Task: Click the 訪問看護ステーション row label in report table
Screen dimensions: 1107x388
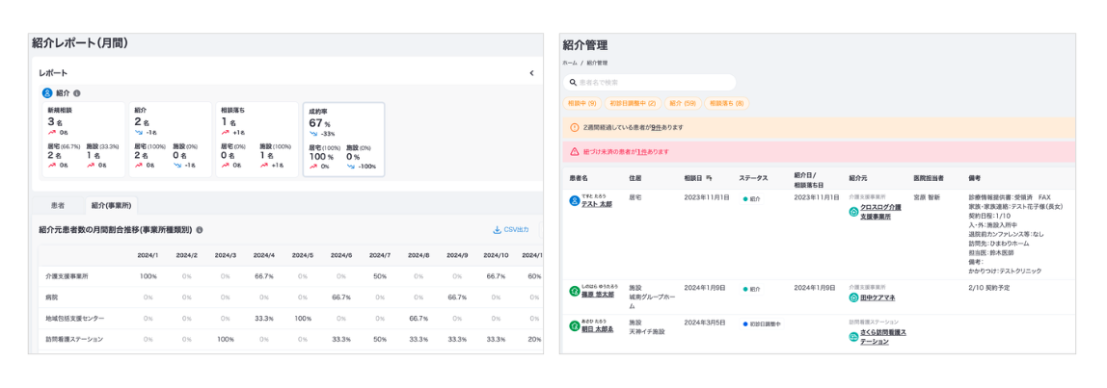Action: pyautogui.click(x=73, y=339)
